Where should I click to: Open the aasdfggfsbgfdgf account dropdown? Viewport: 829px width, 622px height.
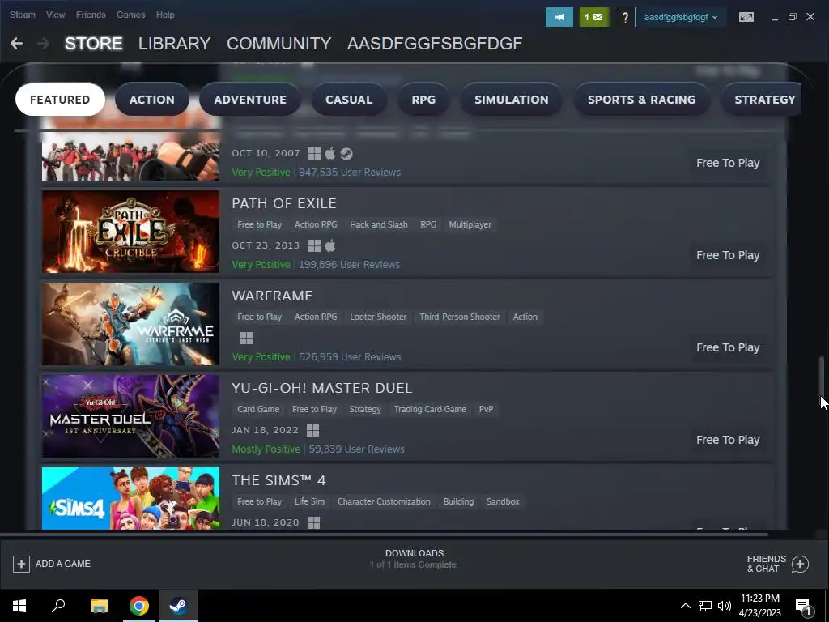(x=680, y=17)
